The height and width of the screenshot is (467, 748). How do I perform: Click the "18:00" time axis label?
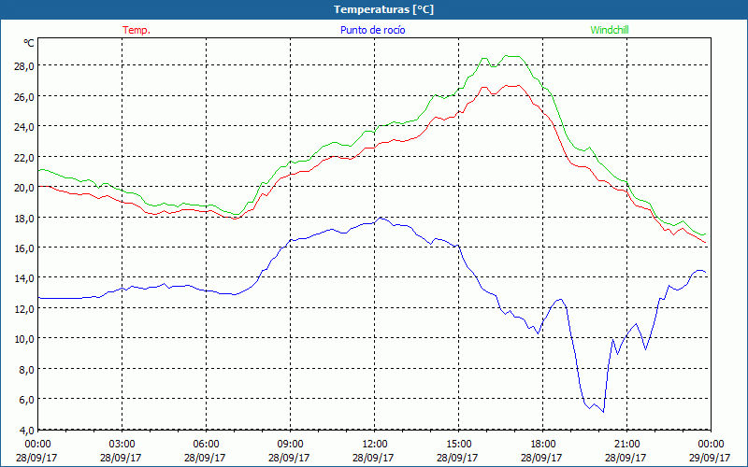542,444
